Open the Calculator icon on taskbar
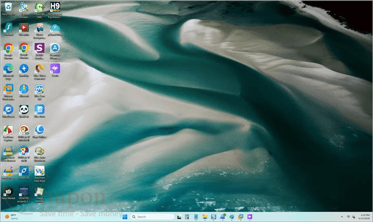 [x=187, y=217]
